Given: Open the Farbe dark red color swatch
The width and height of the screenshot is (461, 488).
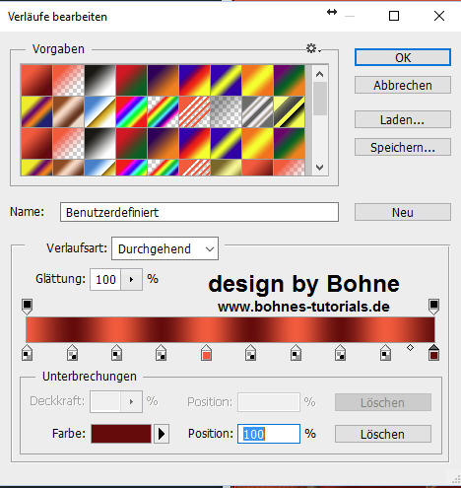Looking at the screenshot, I should 121,434.
